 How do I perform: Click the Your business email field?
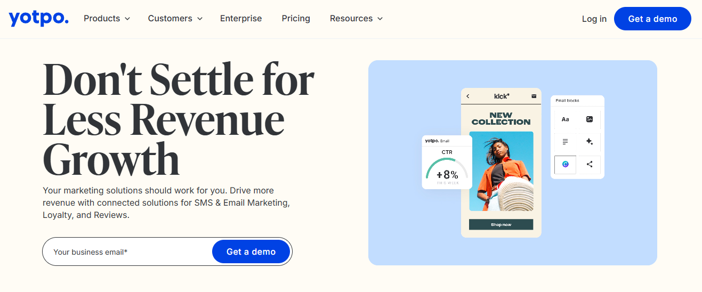[128, 252]
